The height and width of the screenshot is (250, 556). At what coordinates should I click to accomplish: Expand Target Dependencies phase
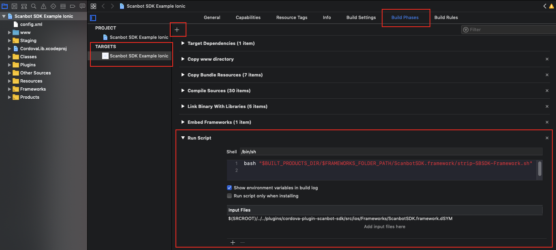point(183,43)
